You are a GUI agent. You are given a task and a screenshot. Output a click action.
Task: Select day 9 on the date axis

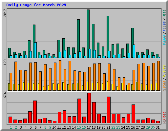click(x=50, y=127)
